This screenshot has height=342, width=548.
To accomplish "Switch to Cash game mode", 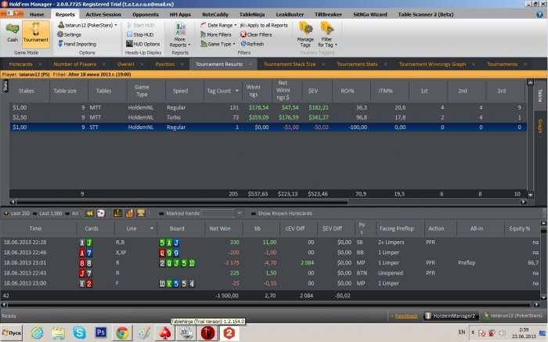I will click(13, 34).
